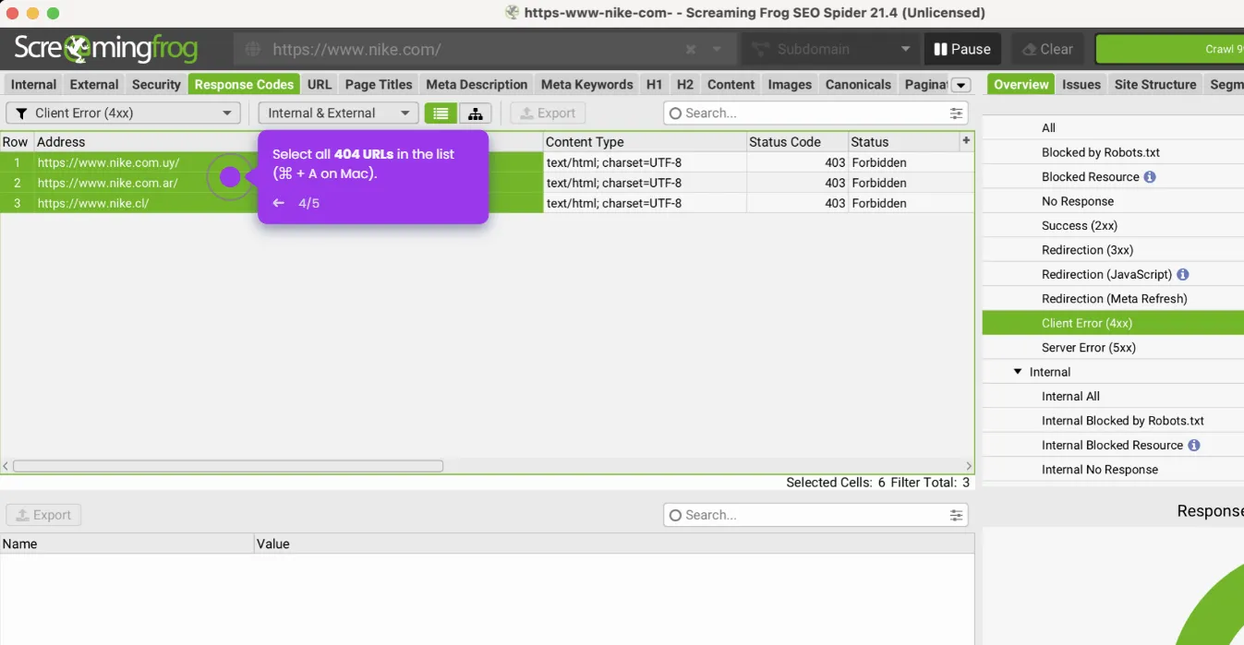Screen dimensions: 1244x645
Task: Sort by Status Code column header
Action: pyautogui.click(x=797, y=142)
